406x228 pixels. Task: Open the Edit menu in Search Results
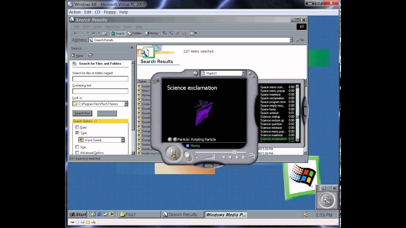pos(86,27)
